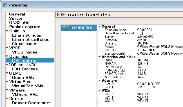Select Cloud nodes entry

click(24, 44)
